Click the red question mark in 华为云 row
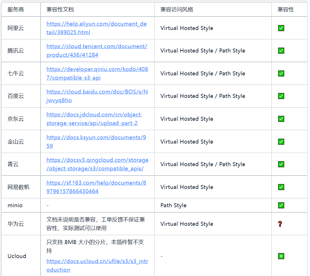This screenshot has height=276, width=310. click(x=280, y=224)
